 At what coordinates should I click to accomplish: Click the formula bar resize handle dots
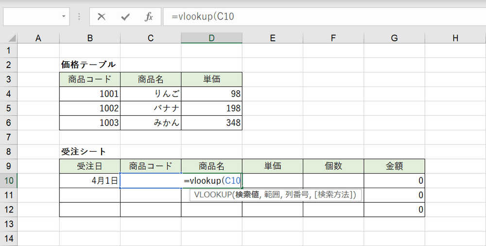click(x=79, y=17)
